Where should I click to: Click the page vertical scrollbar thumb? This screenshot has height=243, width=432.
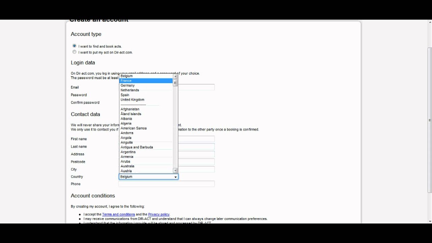[x=430, y=120]
